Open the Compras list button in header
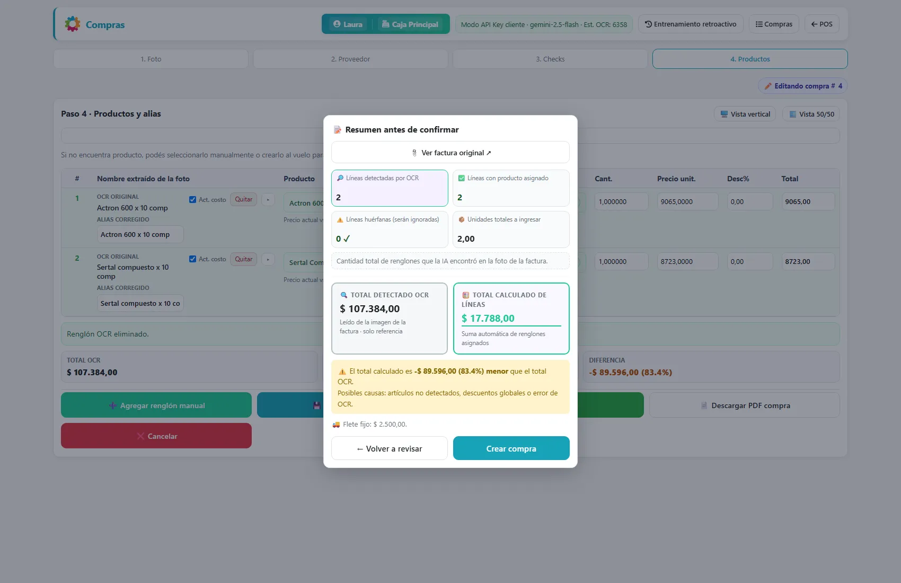 [x=774, y=24]
